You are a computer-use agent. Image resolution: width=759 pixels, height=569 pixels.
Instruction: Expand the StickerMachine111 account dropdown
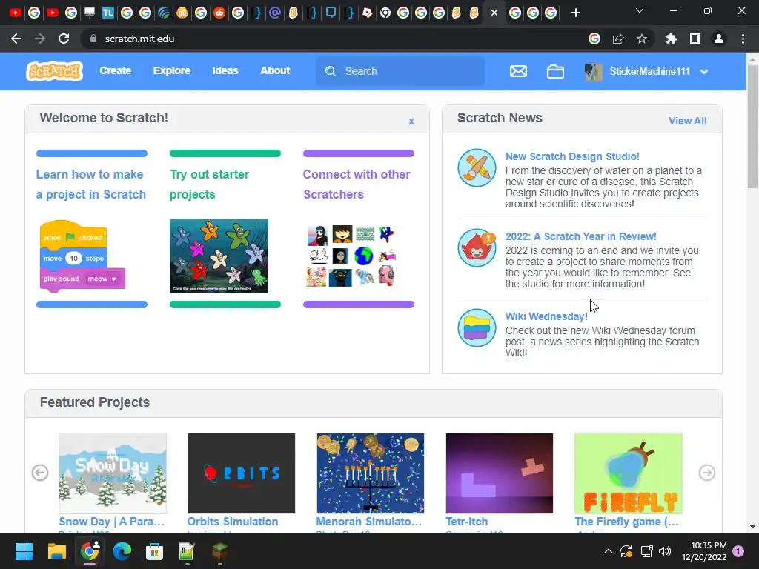(704, 72)
